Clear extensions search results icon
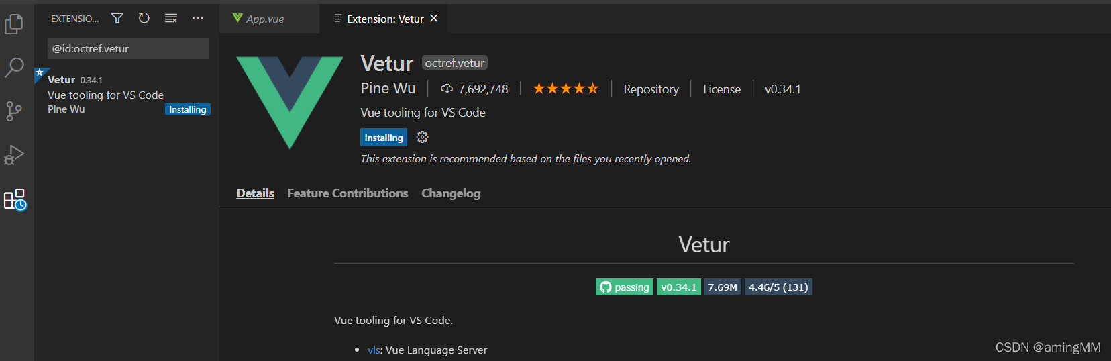The image size is (1111, 361). (x=171, y=18)
